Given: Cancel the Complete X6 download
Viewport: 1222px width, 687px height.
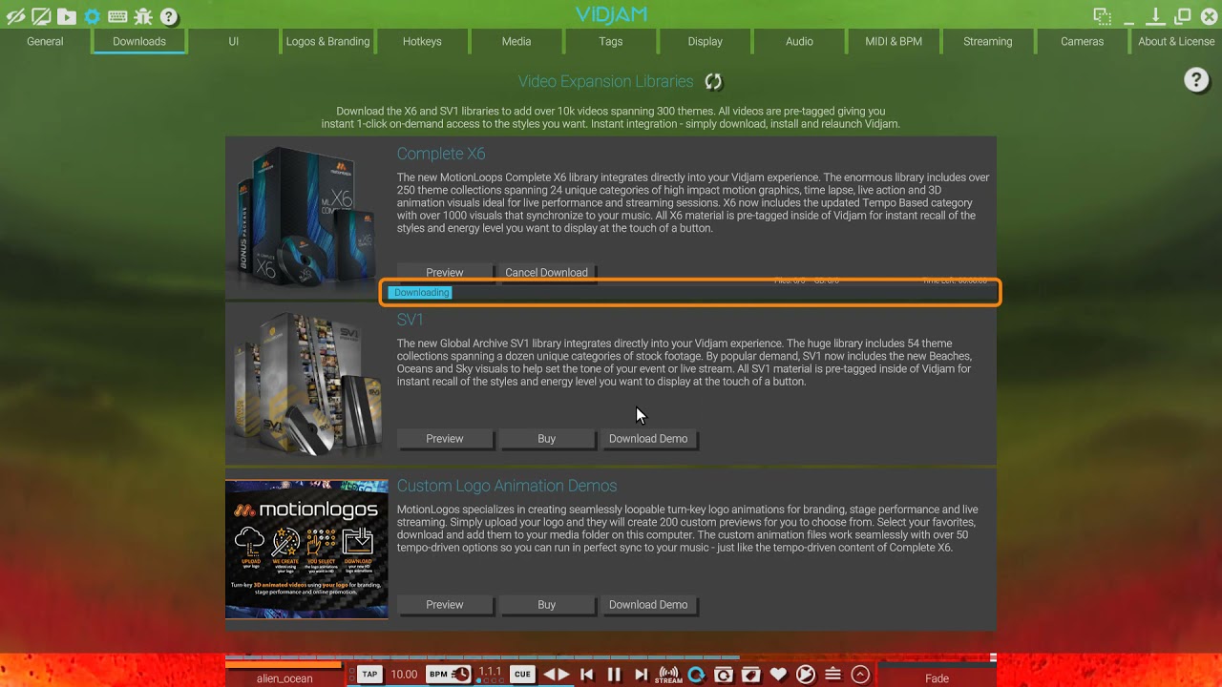Looking at the screenshot, I should 546,273.
